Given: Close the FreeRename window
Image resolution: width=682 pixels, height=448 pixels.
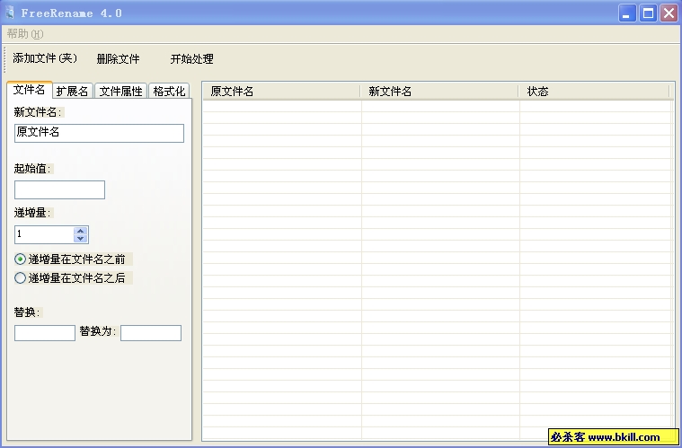Looking at the screenshot, I should 669,13.
